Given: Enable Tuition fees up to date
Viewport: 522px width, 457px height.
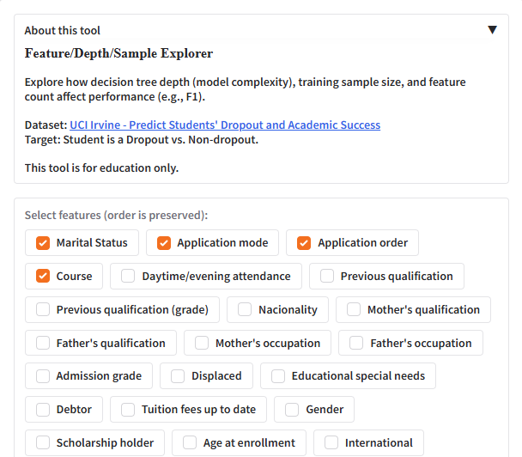Looking at the screenshot, I should pos(129,410).
